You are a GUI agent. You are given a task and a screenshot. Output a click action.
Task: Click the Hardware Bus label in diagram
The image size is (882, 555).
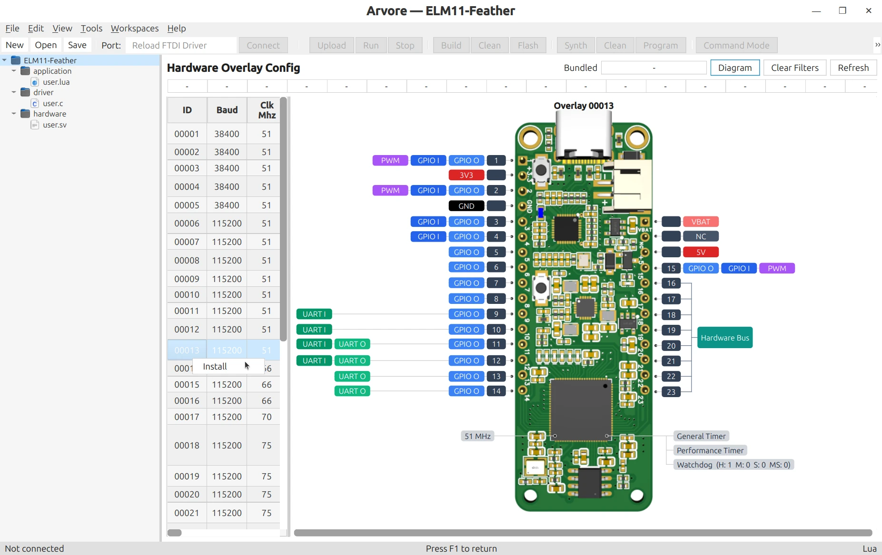pos(725,338)
